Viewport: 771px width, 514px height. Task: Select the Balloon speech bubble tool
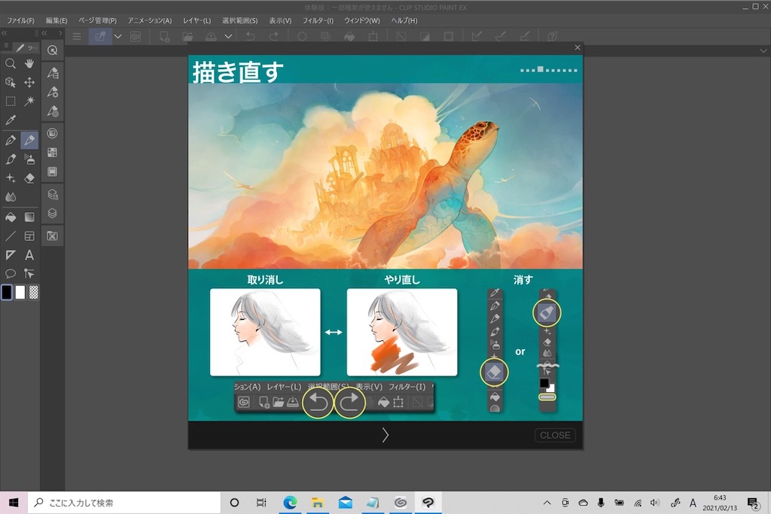tap(11, 274)
